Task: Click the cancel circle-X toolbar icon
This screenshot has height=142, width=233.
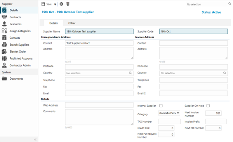Action: tap(61, 4)
